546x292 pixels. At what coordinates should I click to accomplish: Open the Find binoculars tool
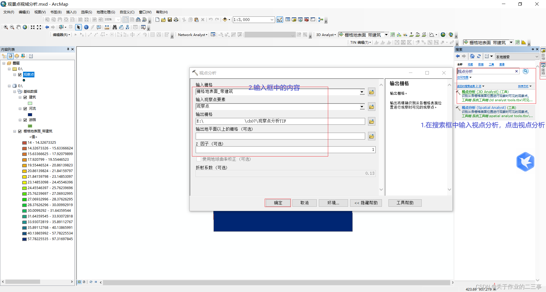pos(115,27)
